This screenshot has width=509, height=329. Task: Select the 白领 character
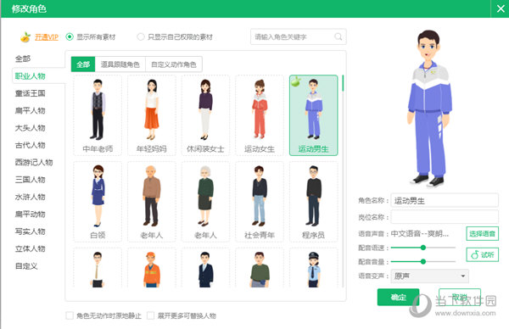98,202
